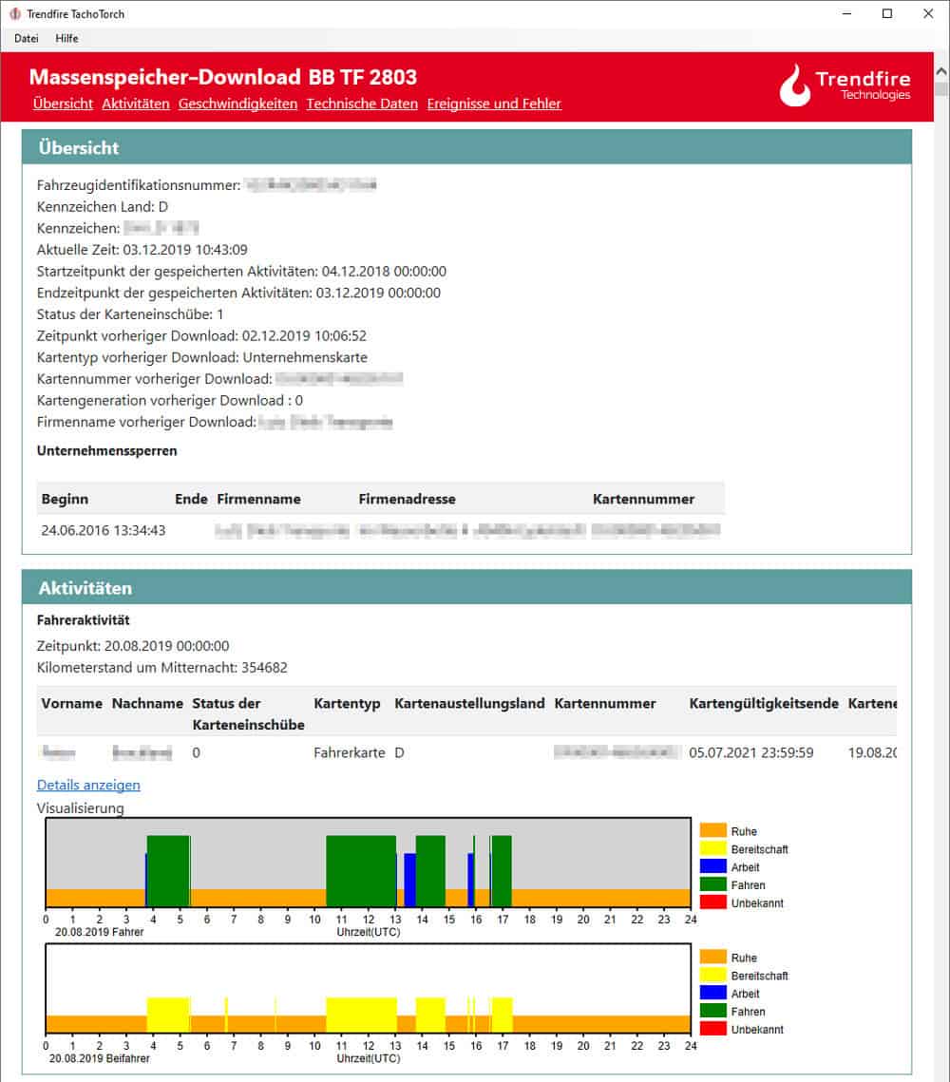This screenshot has height=1082, width=950.
Task: Click the blue Arbeit swatch in Fahrer legend
Action: coord(712,867)
